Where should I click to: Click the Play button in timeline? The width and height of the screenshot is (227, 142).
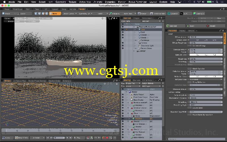(79, 138)
